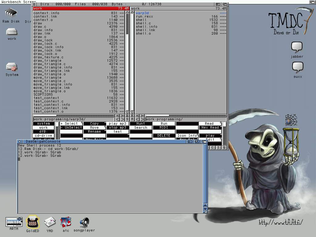
Task: Click down arrow of DasOmigahConsole scrollbar
Action: pyautogui.click(x=205, y=209)
